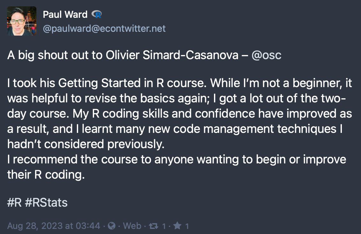This screenshot has height=234, width=361.
Task: Click the text 'hadn't considered previously.'
Action: (x=86, y=144)
